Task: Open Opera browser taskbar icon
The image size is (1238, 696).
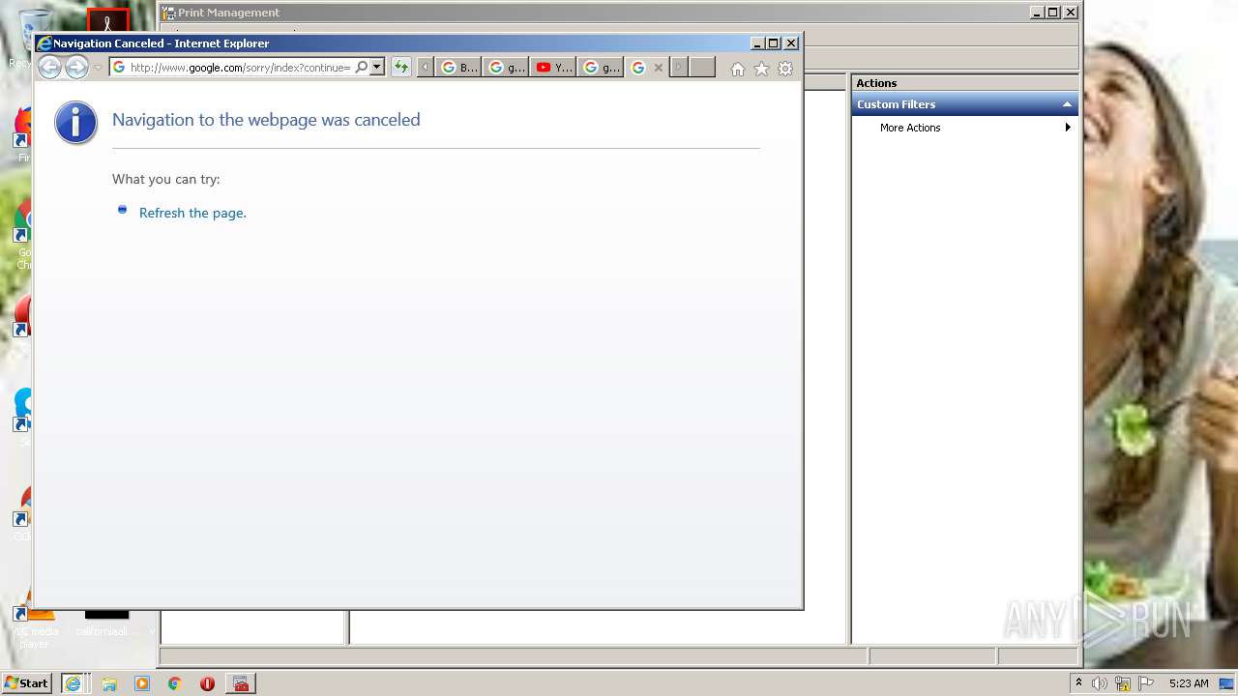Action: pos(207,683)
